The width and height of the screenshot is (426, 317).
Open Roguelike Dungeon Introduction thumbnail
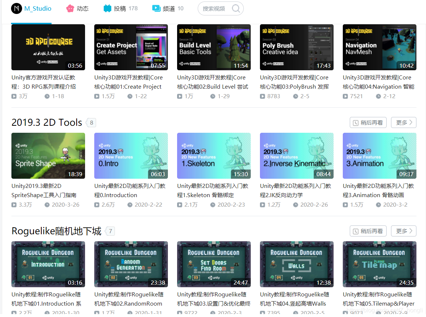tap(48, 264)
